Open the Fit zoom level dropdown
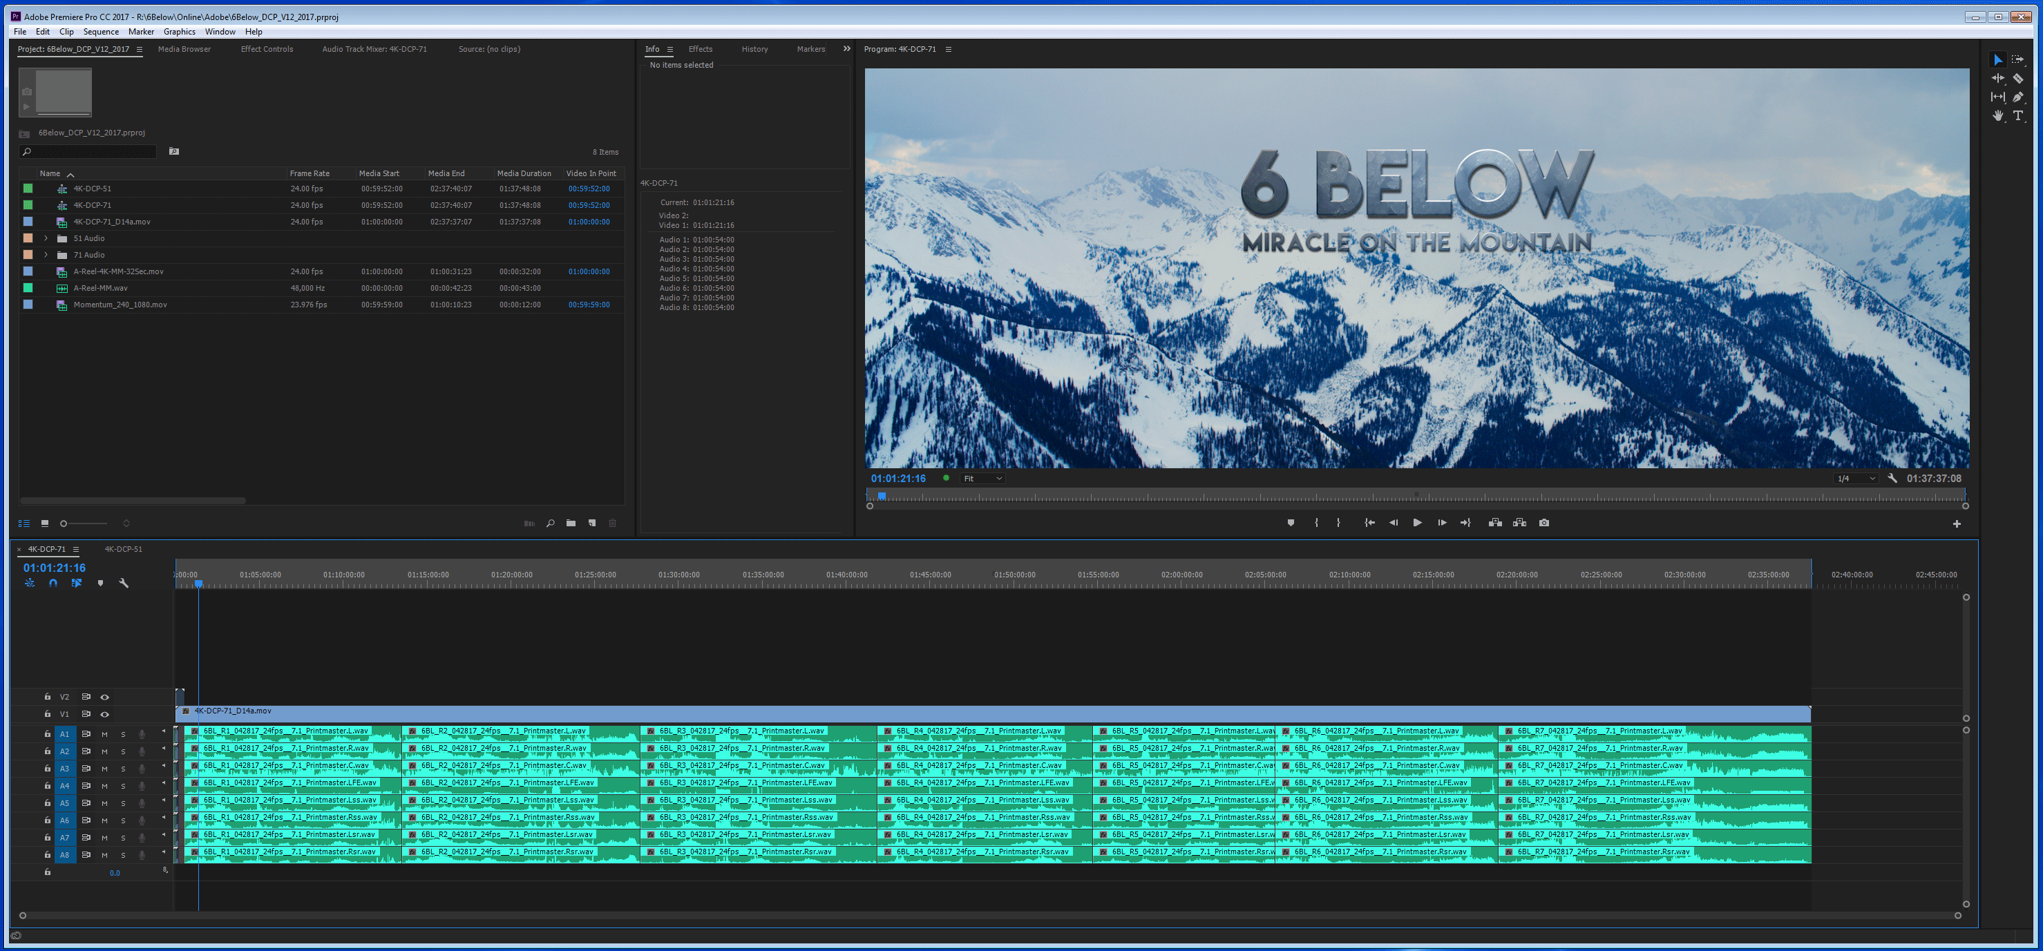 pyautogui.click(x=982, y=479)
